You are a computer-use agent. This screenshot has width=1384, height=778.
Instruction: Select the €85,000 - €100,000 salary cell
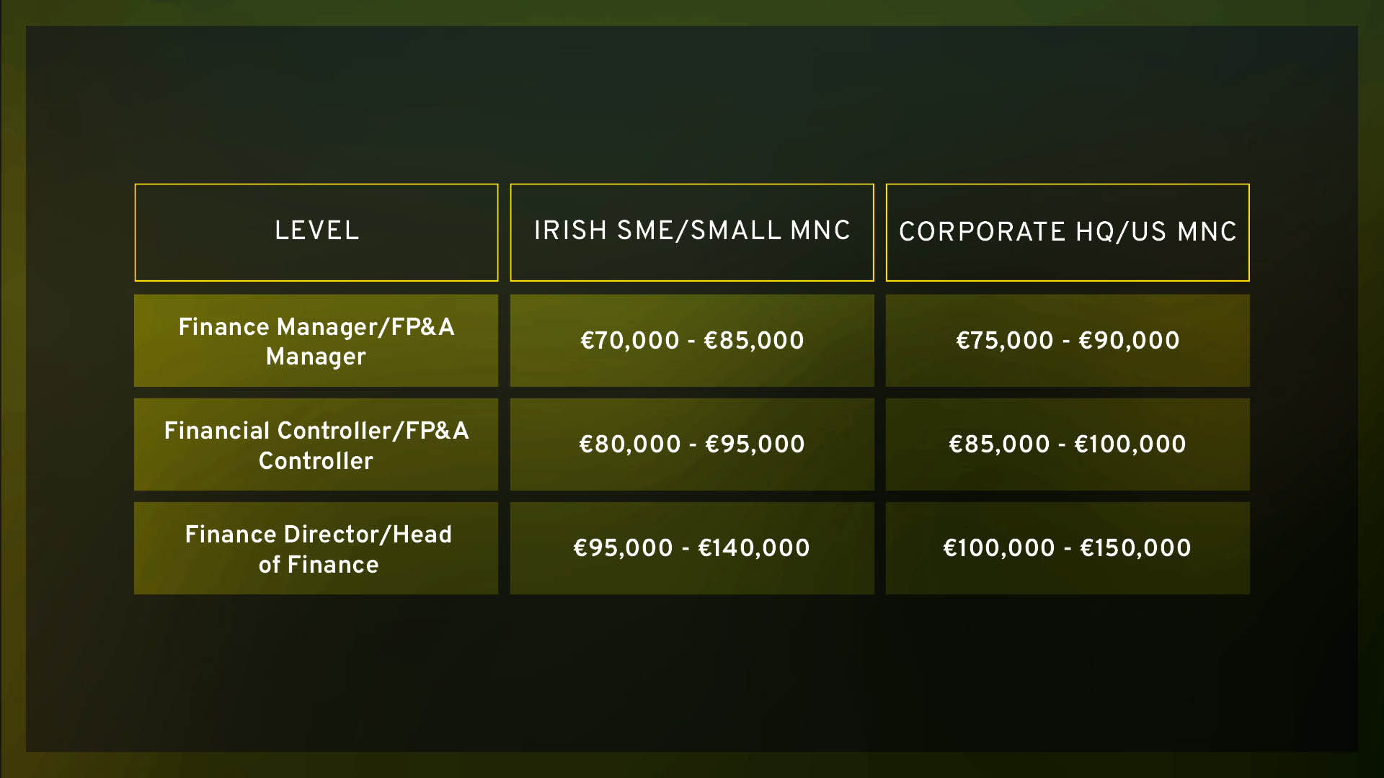point(1068,444)
